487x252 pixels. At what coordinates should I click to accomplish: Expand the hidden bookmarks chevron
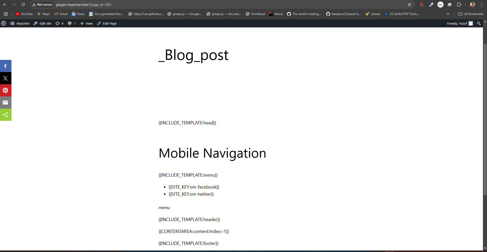(x=448, y=14)
